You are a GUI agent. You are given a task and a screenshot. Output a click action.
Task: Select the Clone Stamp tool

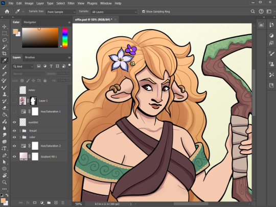pos(5,94)
